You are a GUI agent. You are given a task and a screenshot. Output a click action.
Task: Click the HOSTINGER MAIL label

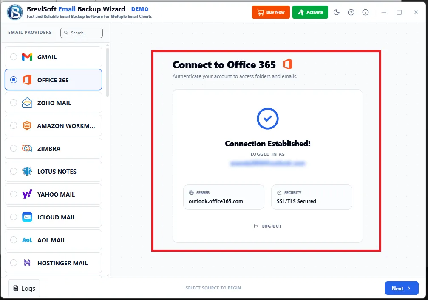tap(62, 263)
